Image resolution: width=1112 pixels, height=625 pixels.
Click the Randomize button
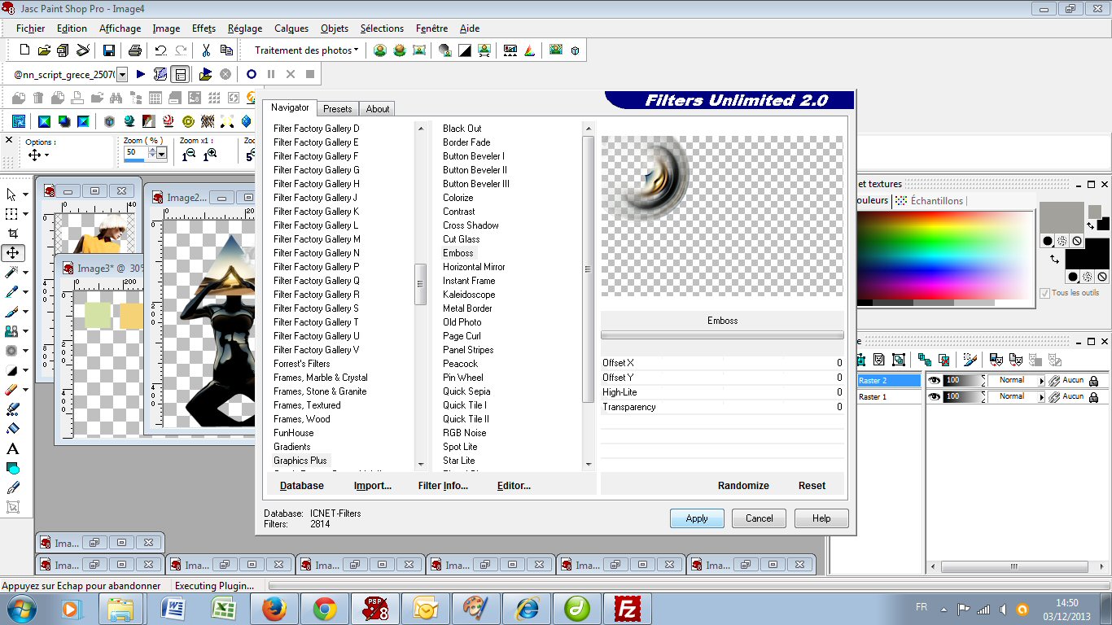point(743,486)
